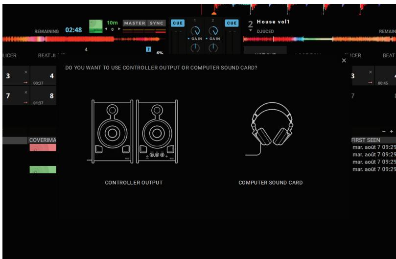Click the 10m key indicator
Image resolution: width=396 pixels, height=259 pixels.
pyautogui.click(x=112, y=23)
